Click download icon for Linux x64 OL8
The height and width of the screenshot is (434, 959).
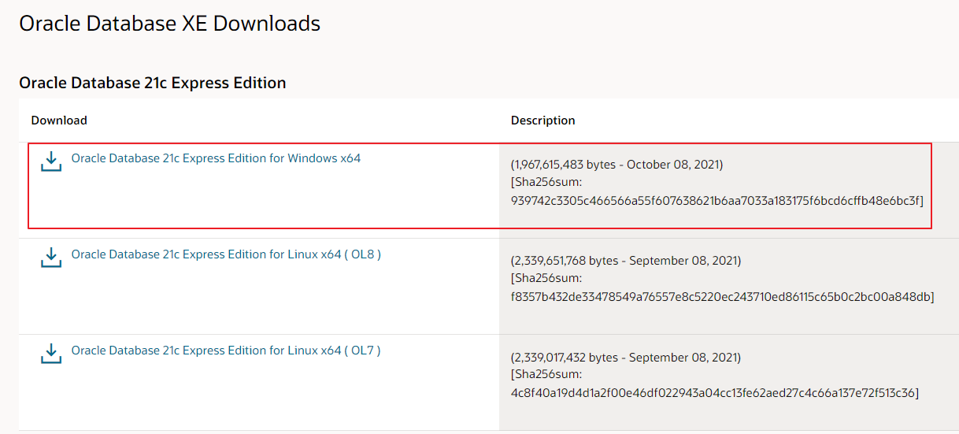(51, 258)
